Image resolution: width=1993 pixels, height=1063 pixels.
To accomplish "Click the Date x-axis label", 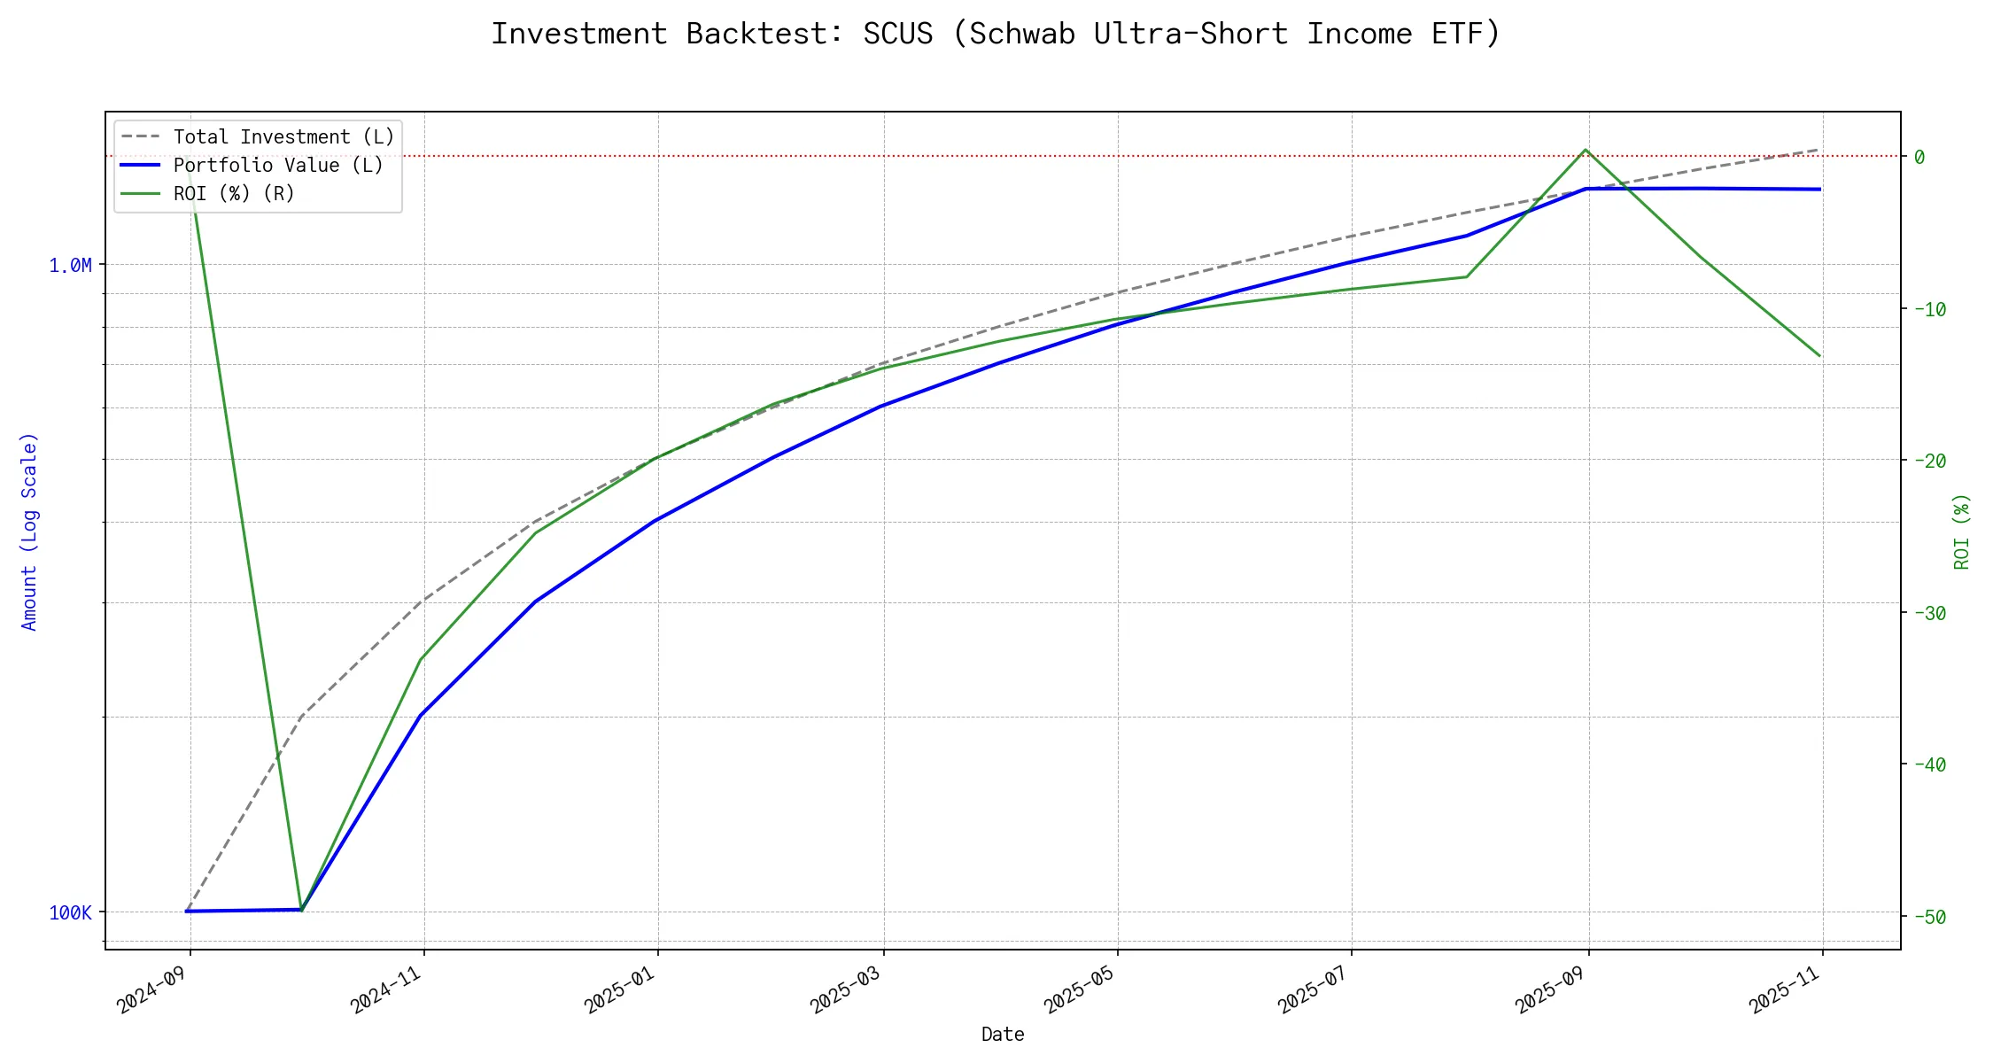I will coord(1003,1035).
